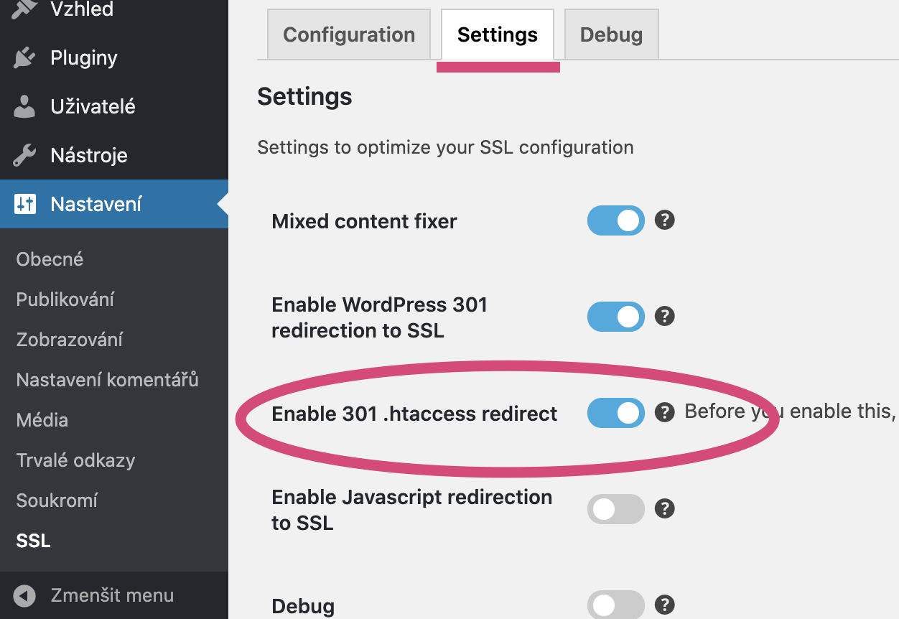Toggle Enable WordPress 301 redirection switch
Screen dimensions: 899x619
tap(615, 317)
